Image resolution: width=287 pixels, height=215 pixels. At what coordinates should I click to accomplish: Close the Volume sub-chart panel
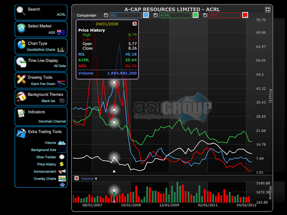(77, 178)
